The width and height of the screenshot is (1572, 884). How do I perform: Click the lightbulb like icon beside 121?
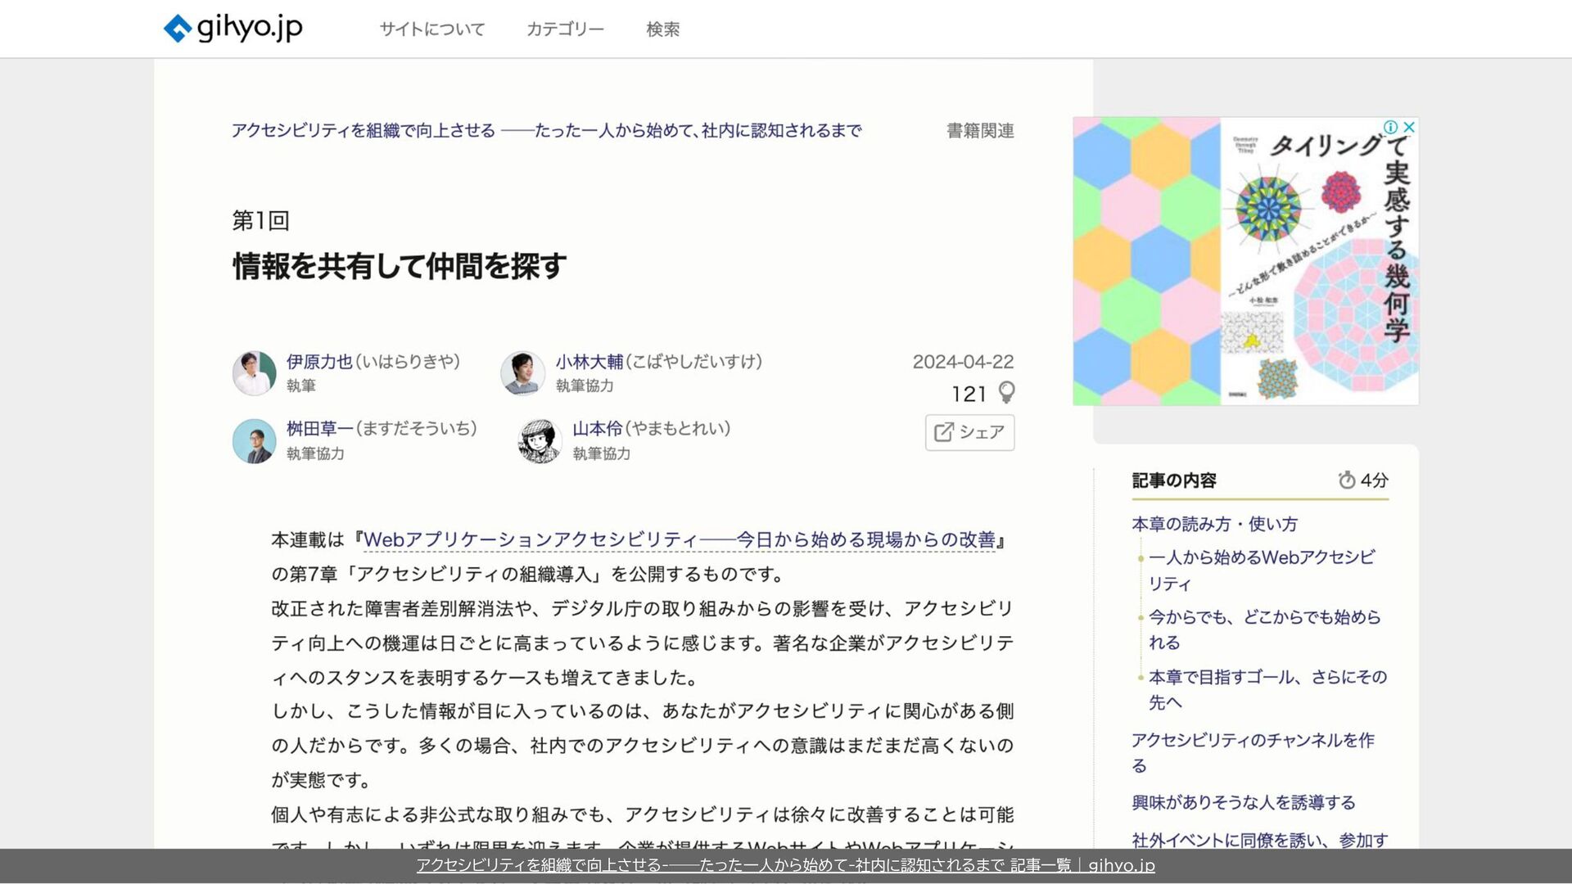coord(1006,393)
